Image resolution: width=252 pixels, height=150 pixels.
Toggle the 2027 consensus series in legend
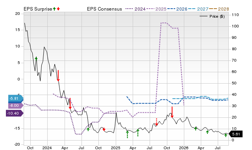point(198,9)
